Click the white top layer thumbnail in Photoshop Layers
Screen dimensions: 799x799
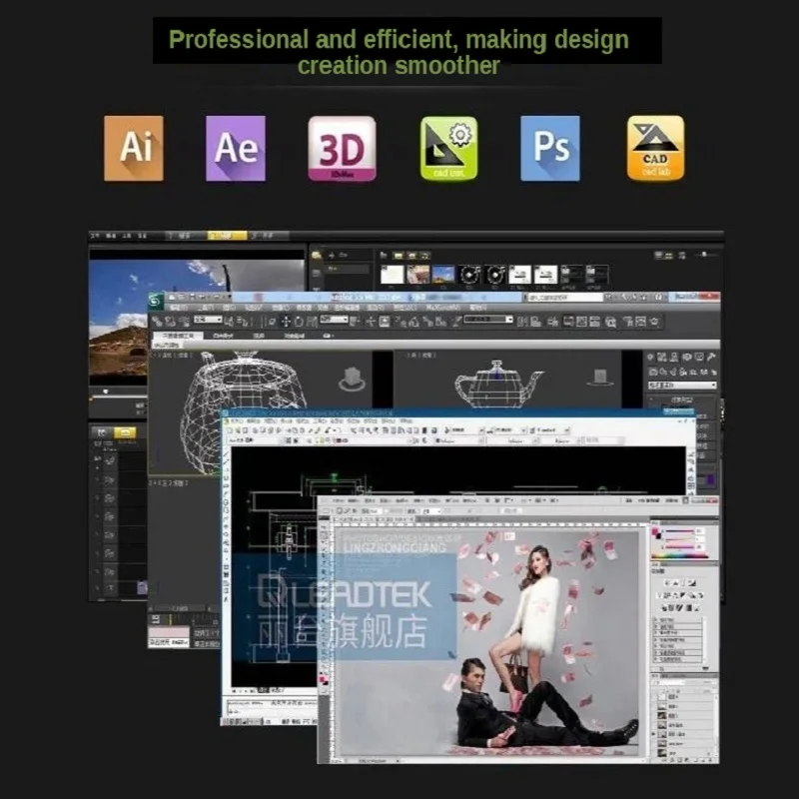click(x=662, y=697)
